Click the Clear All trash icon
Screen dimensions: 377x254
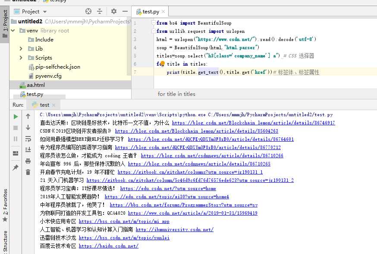point(28,172)
